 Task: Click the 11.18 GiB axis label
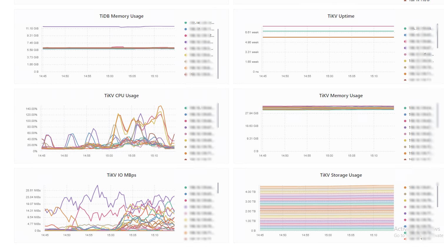click(x=32, y=29)
